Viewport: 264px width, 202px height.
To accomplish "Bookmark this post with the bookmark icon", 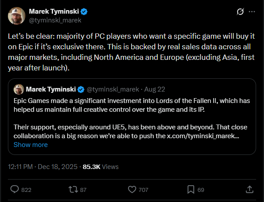I will [191, 190].
